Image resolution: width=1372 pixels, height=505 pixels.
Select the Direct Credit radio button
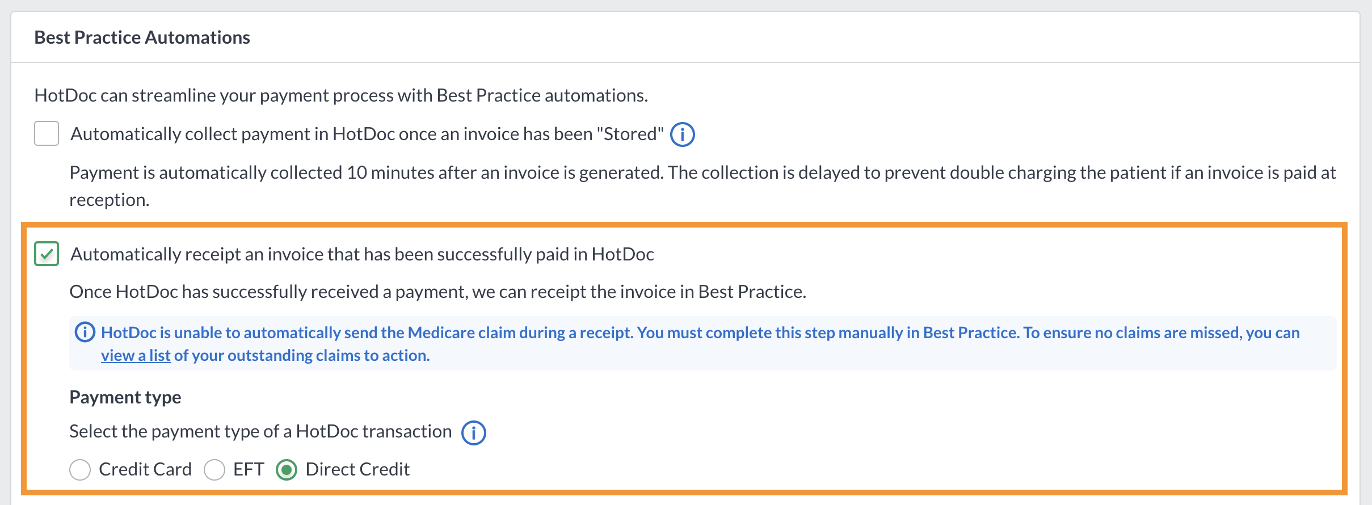(287, 469)
